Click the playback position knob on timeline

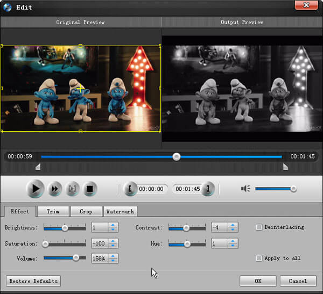coord(177,157)
